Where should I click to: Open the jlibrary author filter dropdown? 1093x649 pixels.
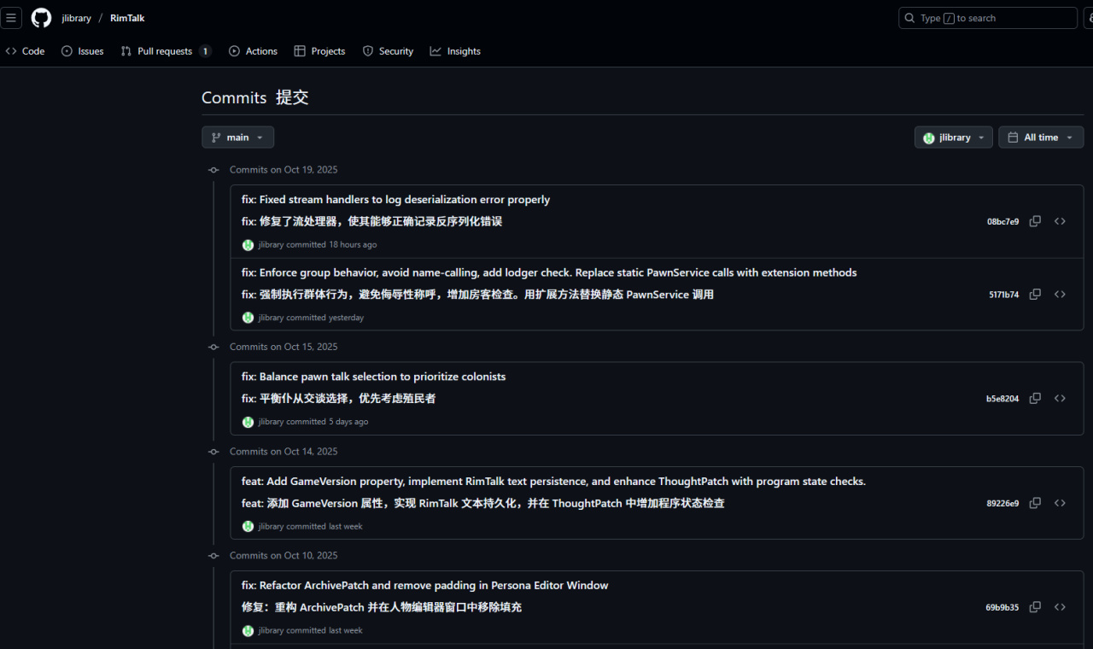coord(953,137)
